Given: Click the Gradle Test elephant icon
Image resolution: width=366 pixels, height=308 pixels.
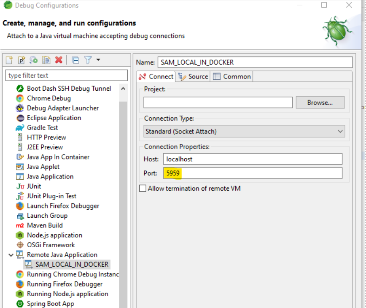Looking at the screenshot, I should (x=20, y=128).
